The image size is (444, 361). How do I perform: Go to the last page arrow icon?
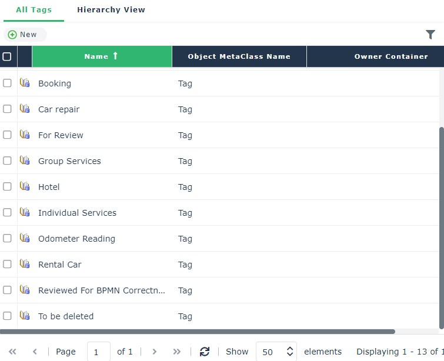coord(177,352)
